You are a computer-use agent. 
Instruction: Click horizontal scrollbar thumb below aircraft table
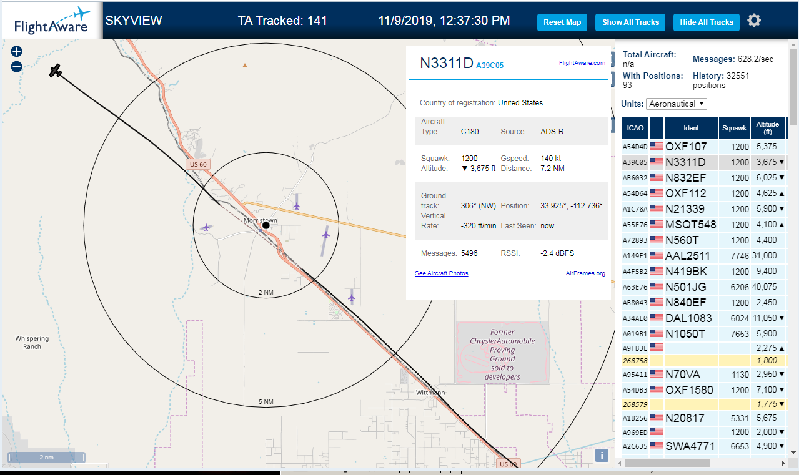[666, 463]
